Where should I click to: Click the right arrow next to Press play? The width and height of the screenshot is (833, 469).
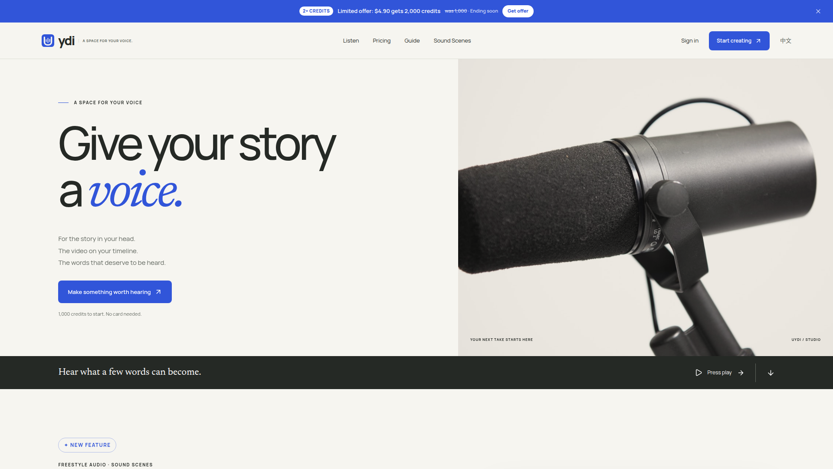coord(741,373)
